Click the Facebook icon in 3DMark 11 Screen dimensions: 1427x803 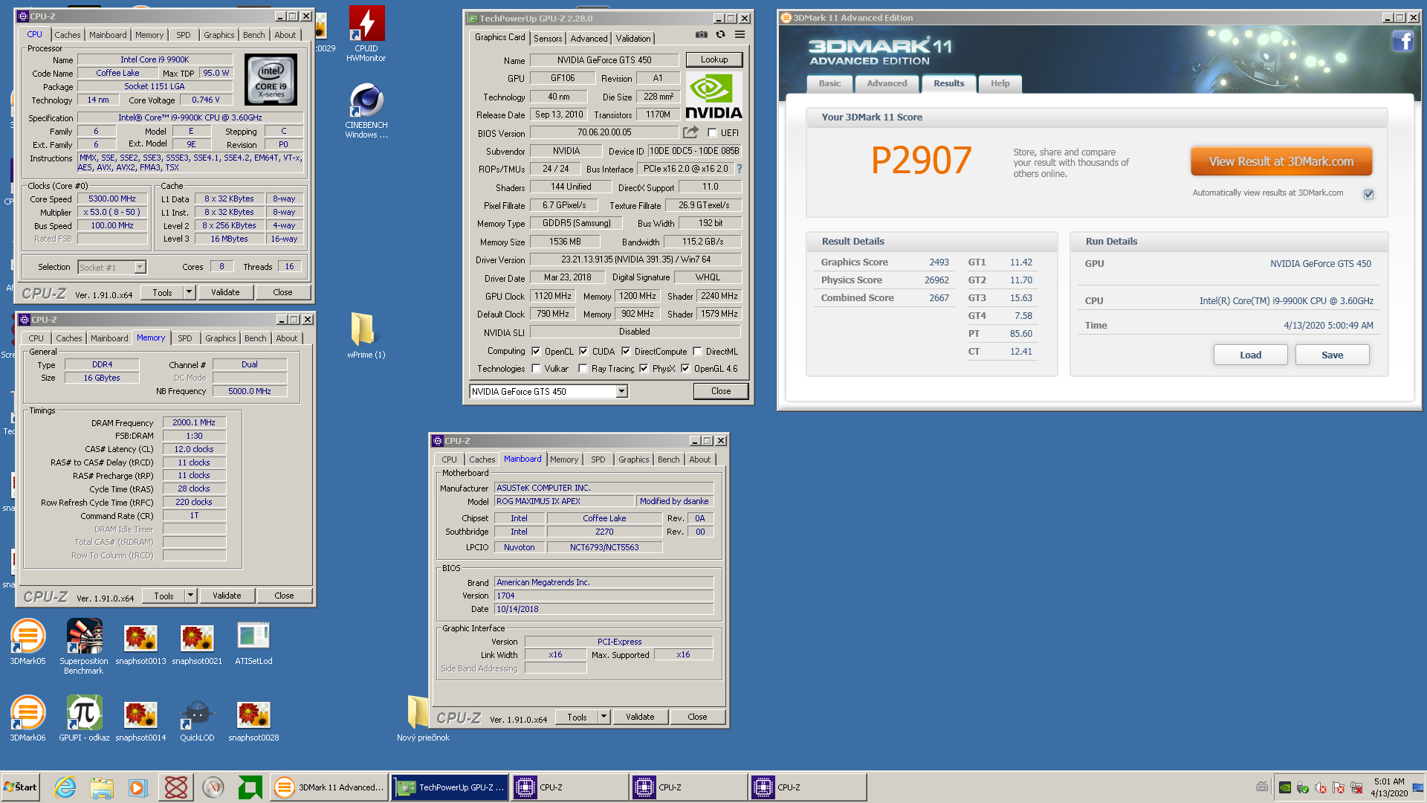tap(1402, 41)
